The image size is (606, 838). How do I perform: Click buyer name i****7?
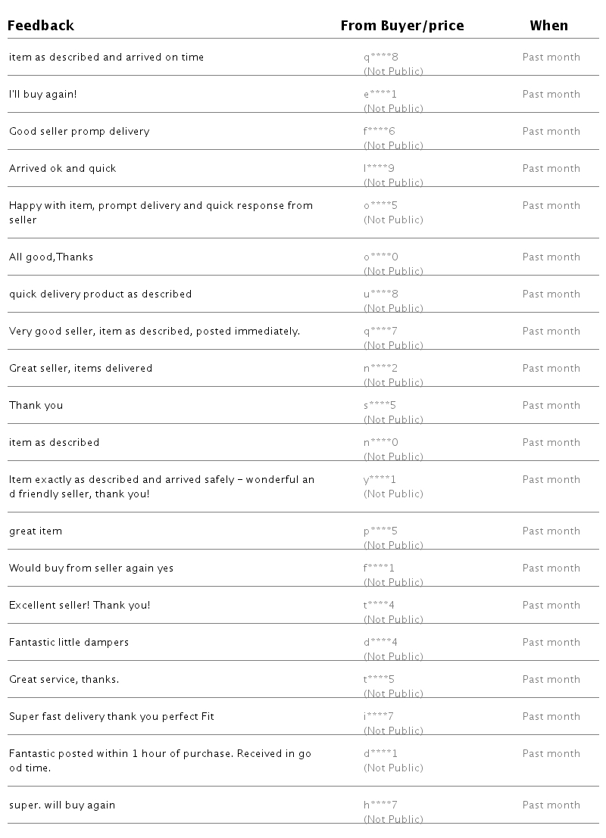[379, 716]
